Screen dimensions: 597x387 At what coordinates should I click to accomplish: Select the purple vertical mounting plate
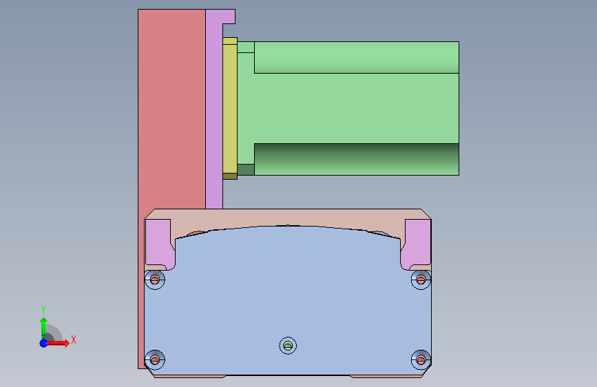point(214,114)
